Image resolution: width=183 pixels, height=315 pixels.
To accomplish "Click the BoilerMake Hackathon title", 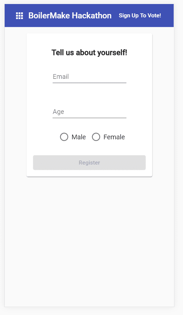I will (70, 15).
